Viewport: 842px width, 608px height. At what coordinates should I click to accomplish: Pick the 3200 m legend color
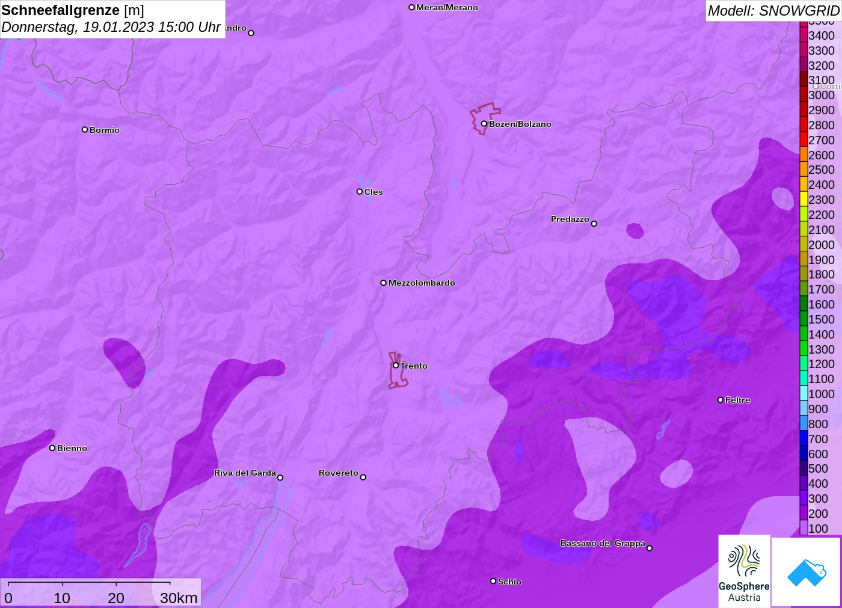tap(804, 65)
